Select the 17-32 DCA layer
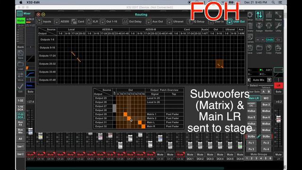This screenshot has height=170, width=302. [20, 116]
